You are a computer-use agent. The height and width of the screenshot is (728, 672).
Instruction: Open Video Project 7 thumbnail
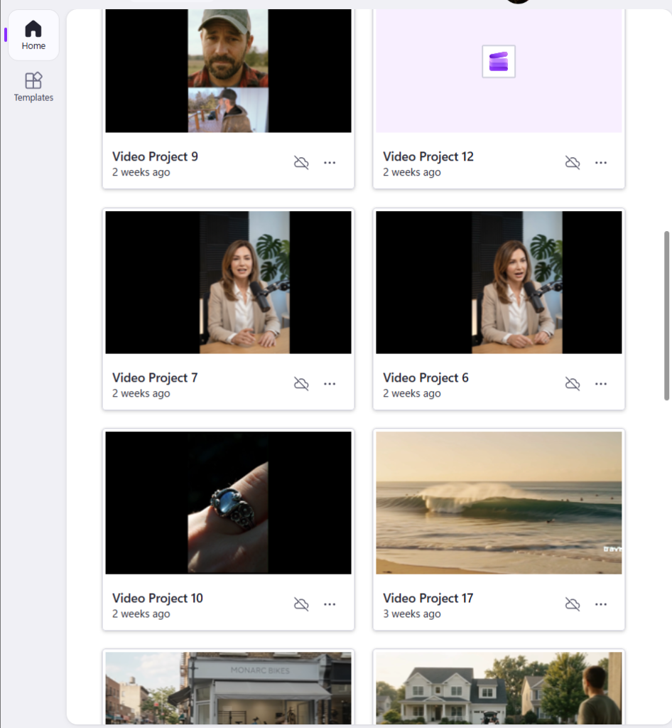[x=228, y=282]
